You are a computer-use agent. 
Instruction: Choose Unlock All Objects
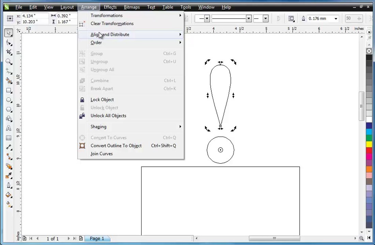coord(131,116)
